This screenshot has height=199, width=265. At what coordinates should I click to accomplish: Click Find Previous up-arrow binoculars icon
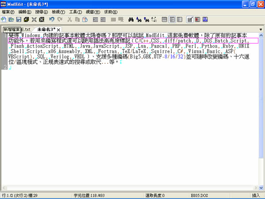coord(146,19)
